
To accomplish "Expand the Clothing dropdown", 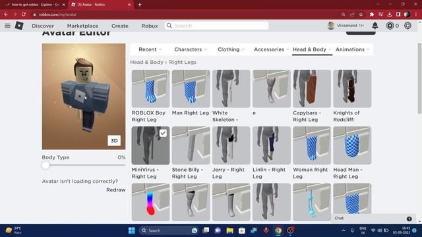I will tap(231, 49).
